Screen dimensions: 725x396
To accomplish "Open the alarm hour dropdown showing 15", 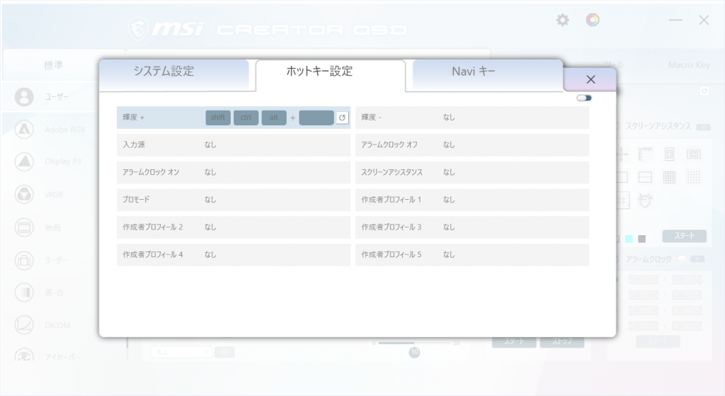I will pyautogui.click(x=643, y=279).
